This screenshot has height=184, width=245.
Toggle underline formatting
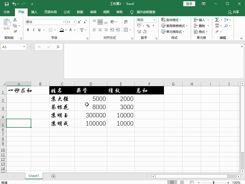tap(39, 30)
